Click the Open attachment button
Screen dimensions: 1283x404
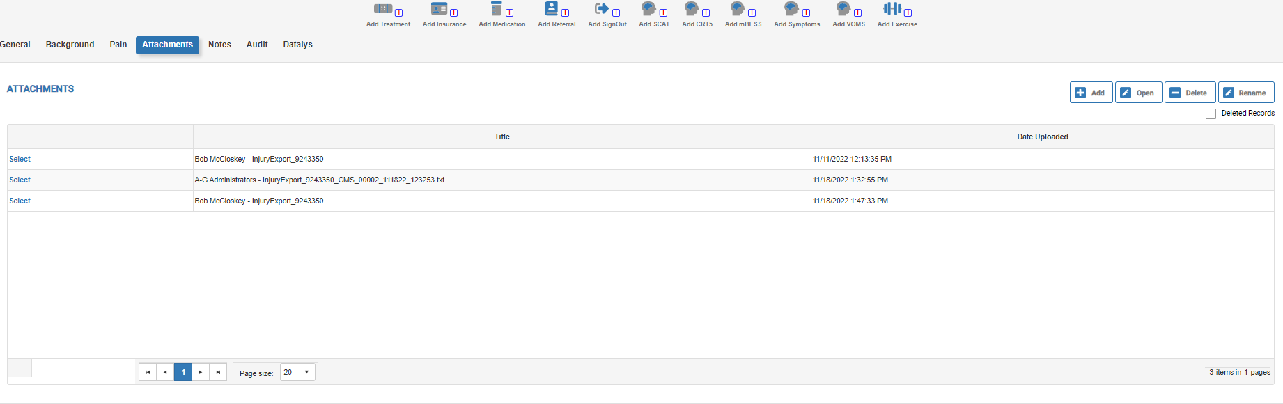coord(1138,93)
